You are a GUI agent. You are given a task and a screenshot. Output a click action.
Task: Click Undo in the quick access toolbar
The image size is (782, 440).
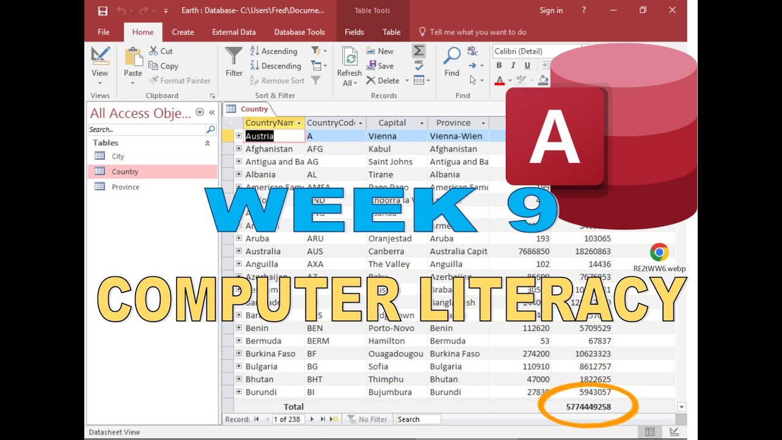pyautogui.click(x=121, y=10)
